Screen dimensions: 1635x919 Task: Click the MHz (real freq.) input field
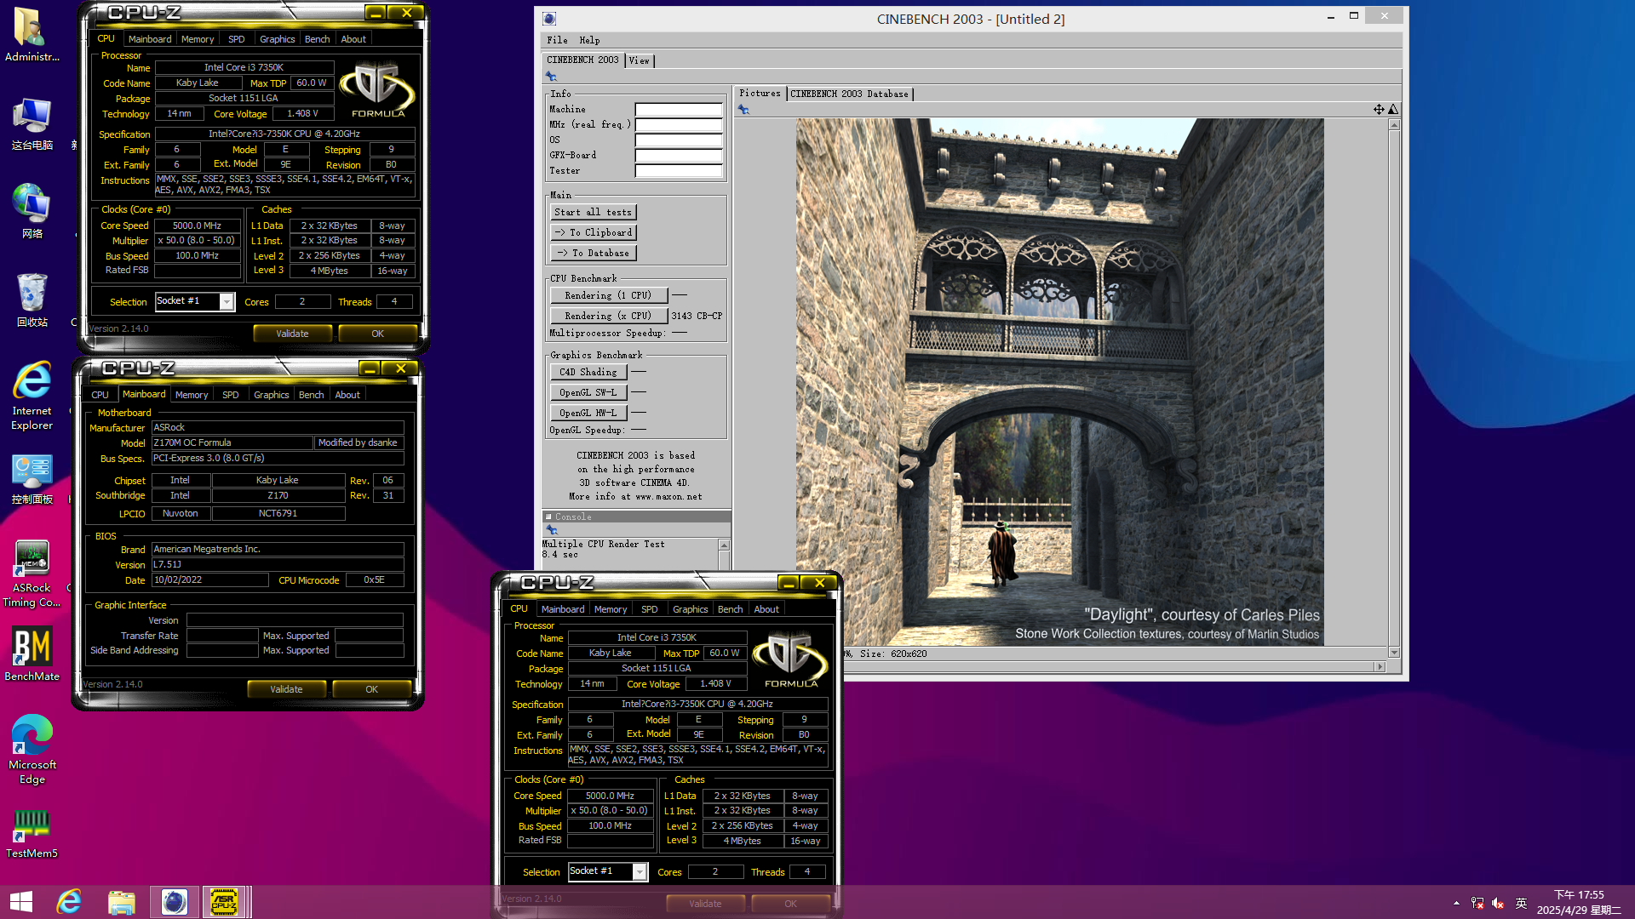point(679,125)
